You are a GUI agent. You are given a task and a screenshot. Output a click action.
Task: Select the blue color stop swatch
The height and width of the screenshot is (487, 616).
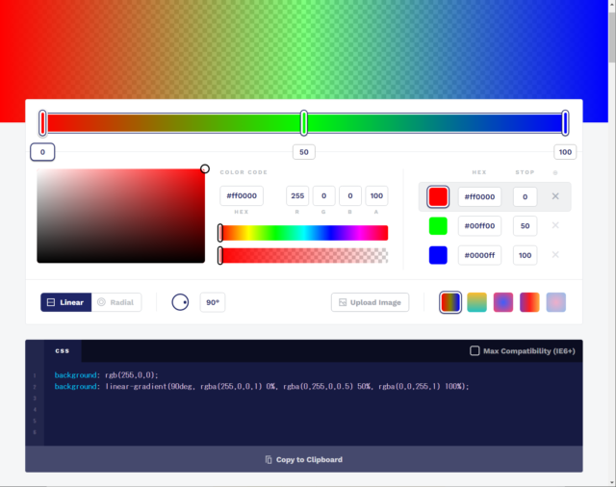pyautogui.click(x=438, y=255)
